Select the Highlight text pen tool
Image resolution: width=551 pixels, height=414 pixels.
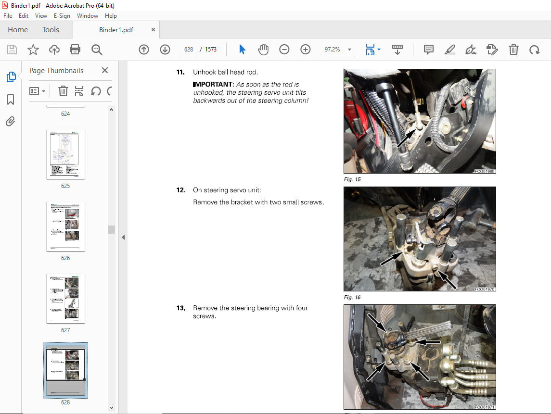pyautogui.click(x=450, y=50)
